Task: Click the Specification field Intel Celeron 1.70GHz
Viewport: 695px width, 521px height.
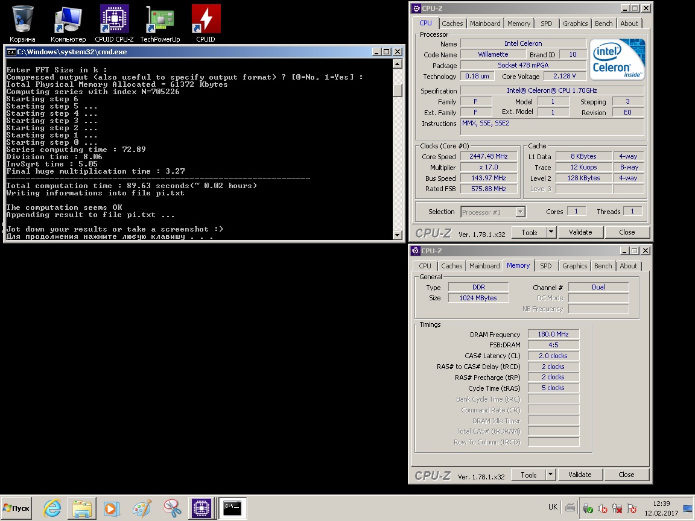Action: [x=552, y=90]
